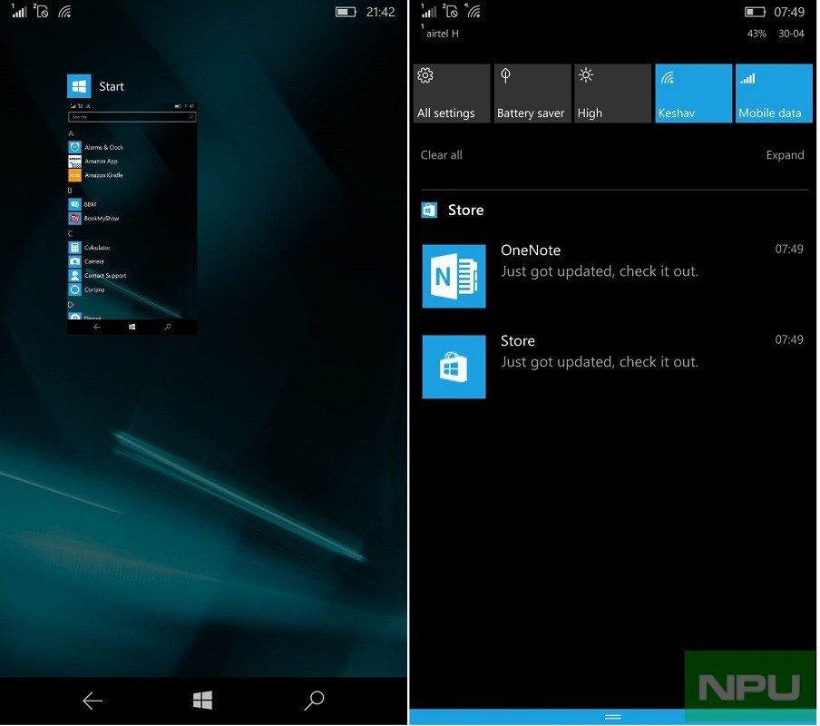Toggle Wi-Fi network Keshav quick action

[x=693, y=93]
